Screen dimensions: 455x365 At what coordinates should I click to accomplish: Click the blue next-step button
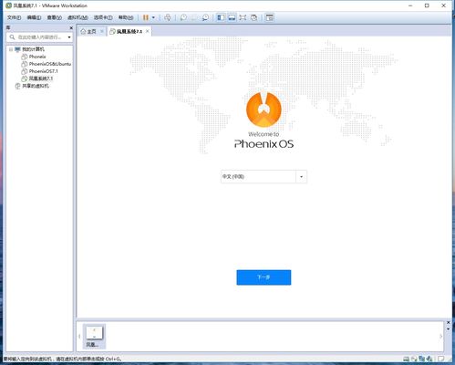pyautogui.click(x=264, y=277)
